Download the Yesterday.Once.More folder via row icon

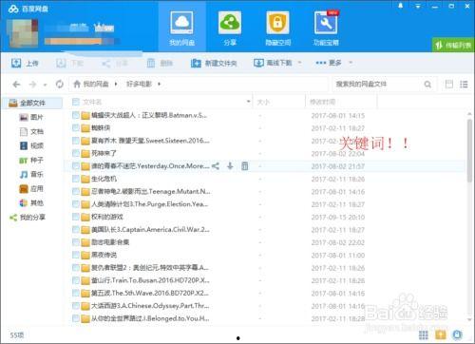(230, 166)
